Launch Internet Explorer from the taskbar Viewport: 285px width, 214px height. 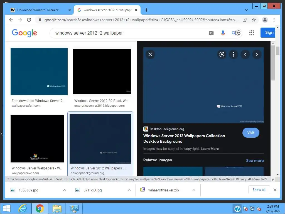pyautogui.click(x=23, y=208)
